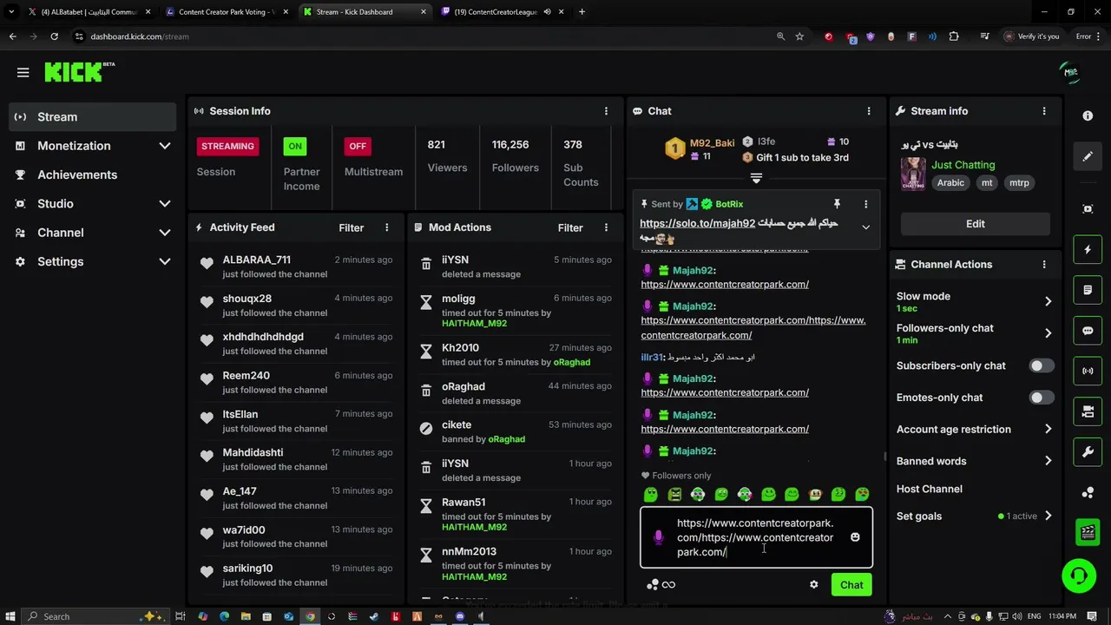Image resolution: width=1111 pixels, height=625 pixels.
Task: Open the profile avatar in top right
Action: point(1070,72)
